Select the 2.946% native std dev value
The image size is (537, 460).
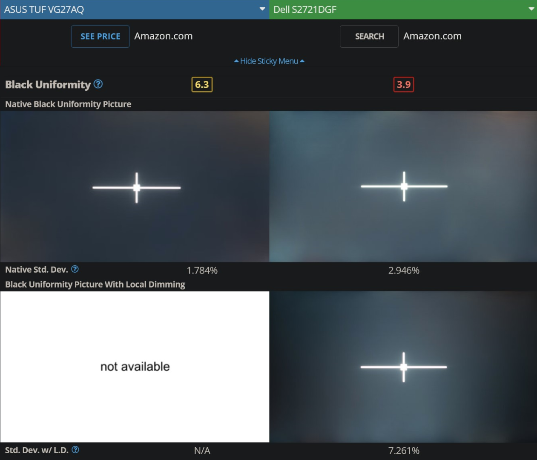click(404, 270)
